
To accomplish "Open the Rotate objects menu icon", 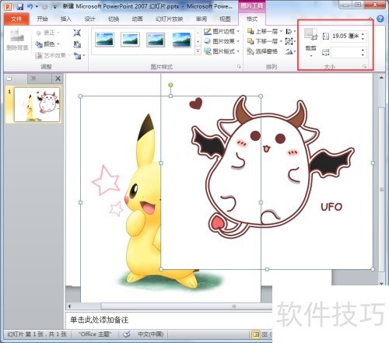I will [x=290, y=51].
